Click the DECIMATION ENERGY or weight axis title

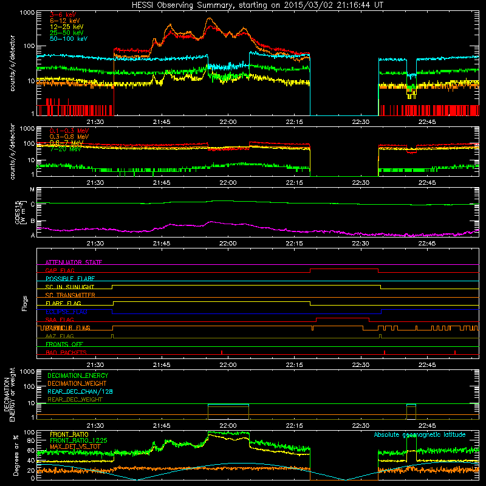coord(9,394)
